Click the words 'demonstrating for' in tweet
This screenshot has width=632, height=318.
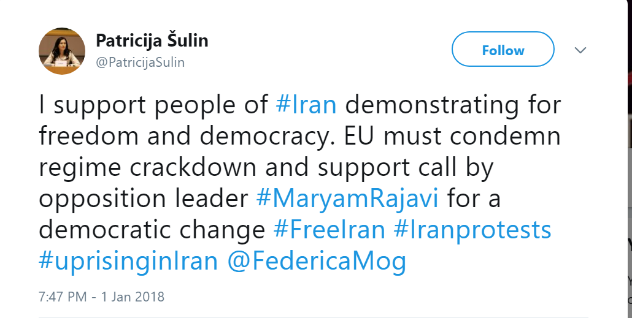453,105
